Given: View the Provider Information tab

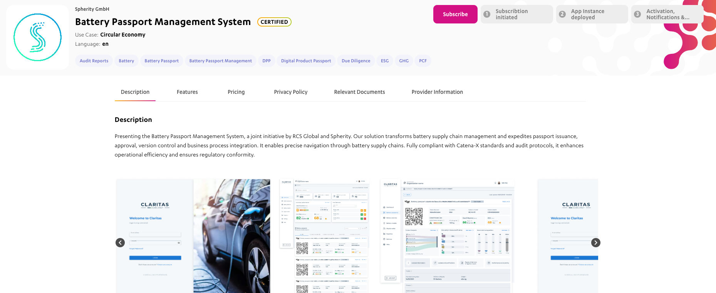Looking at the screenshot, I should coord(437,92).
